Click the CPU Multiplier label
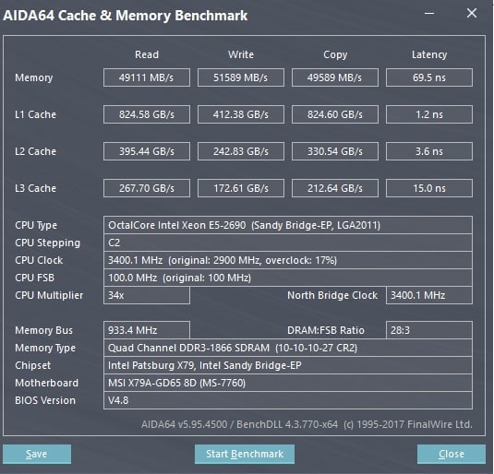Viewport: 494px width, 474px height. (49, 295)
